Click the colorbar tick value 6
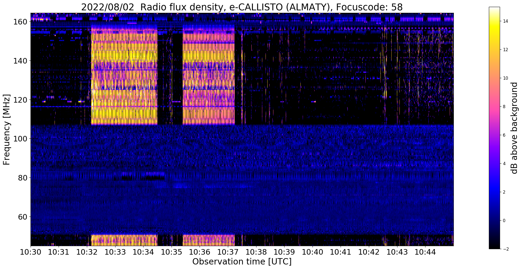The image size is (522, 269). click(x=504, y=135)
